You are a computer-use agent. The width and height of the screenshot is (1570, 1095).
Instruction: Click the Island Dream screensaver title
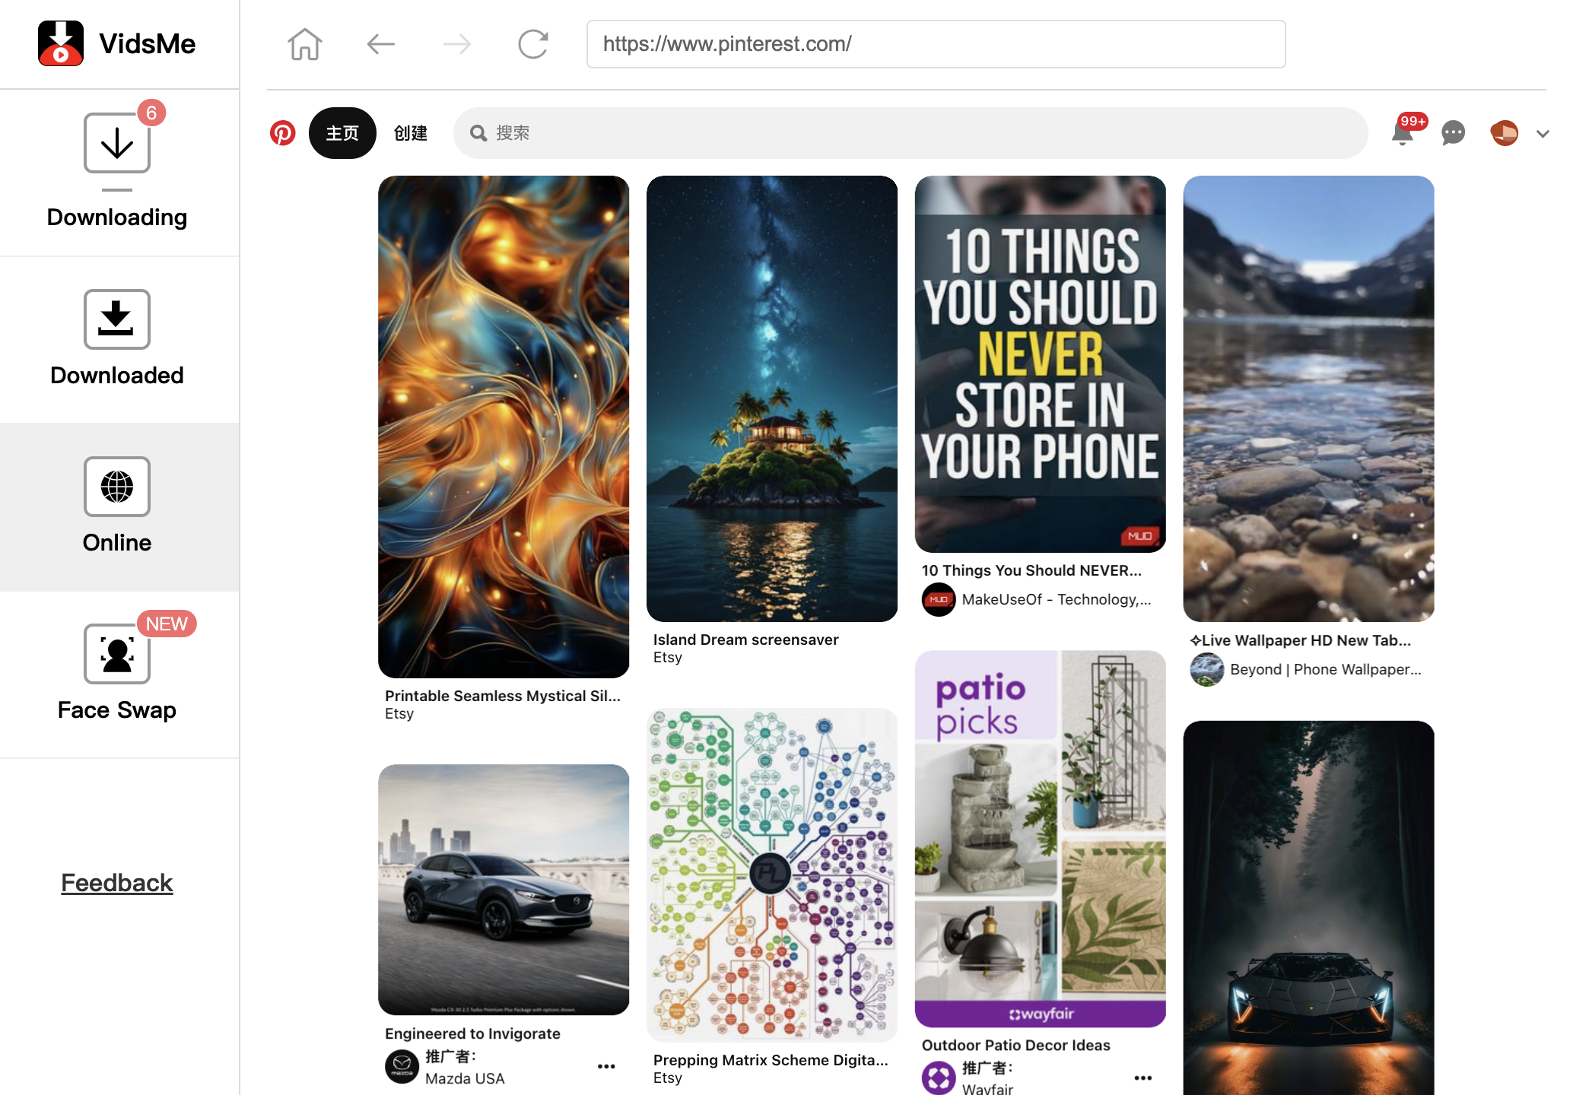[745, 640]
